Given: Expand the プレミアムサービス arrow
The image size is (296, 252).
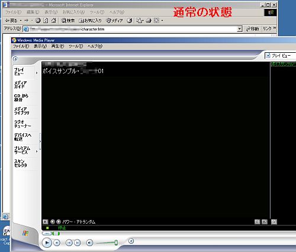Looking at the screenshot, I should pos(37,151).
